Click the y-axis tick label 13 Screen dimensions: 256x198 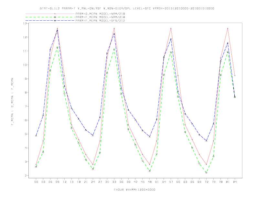click(x=25, y=23)
